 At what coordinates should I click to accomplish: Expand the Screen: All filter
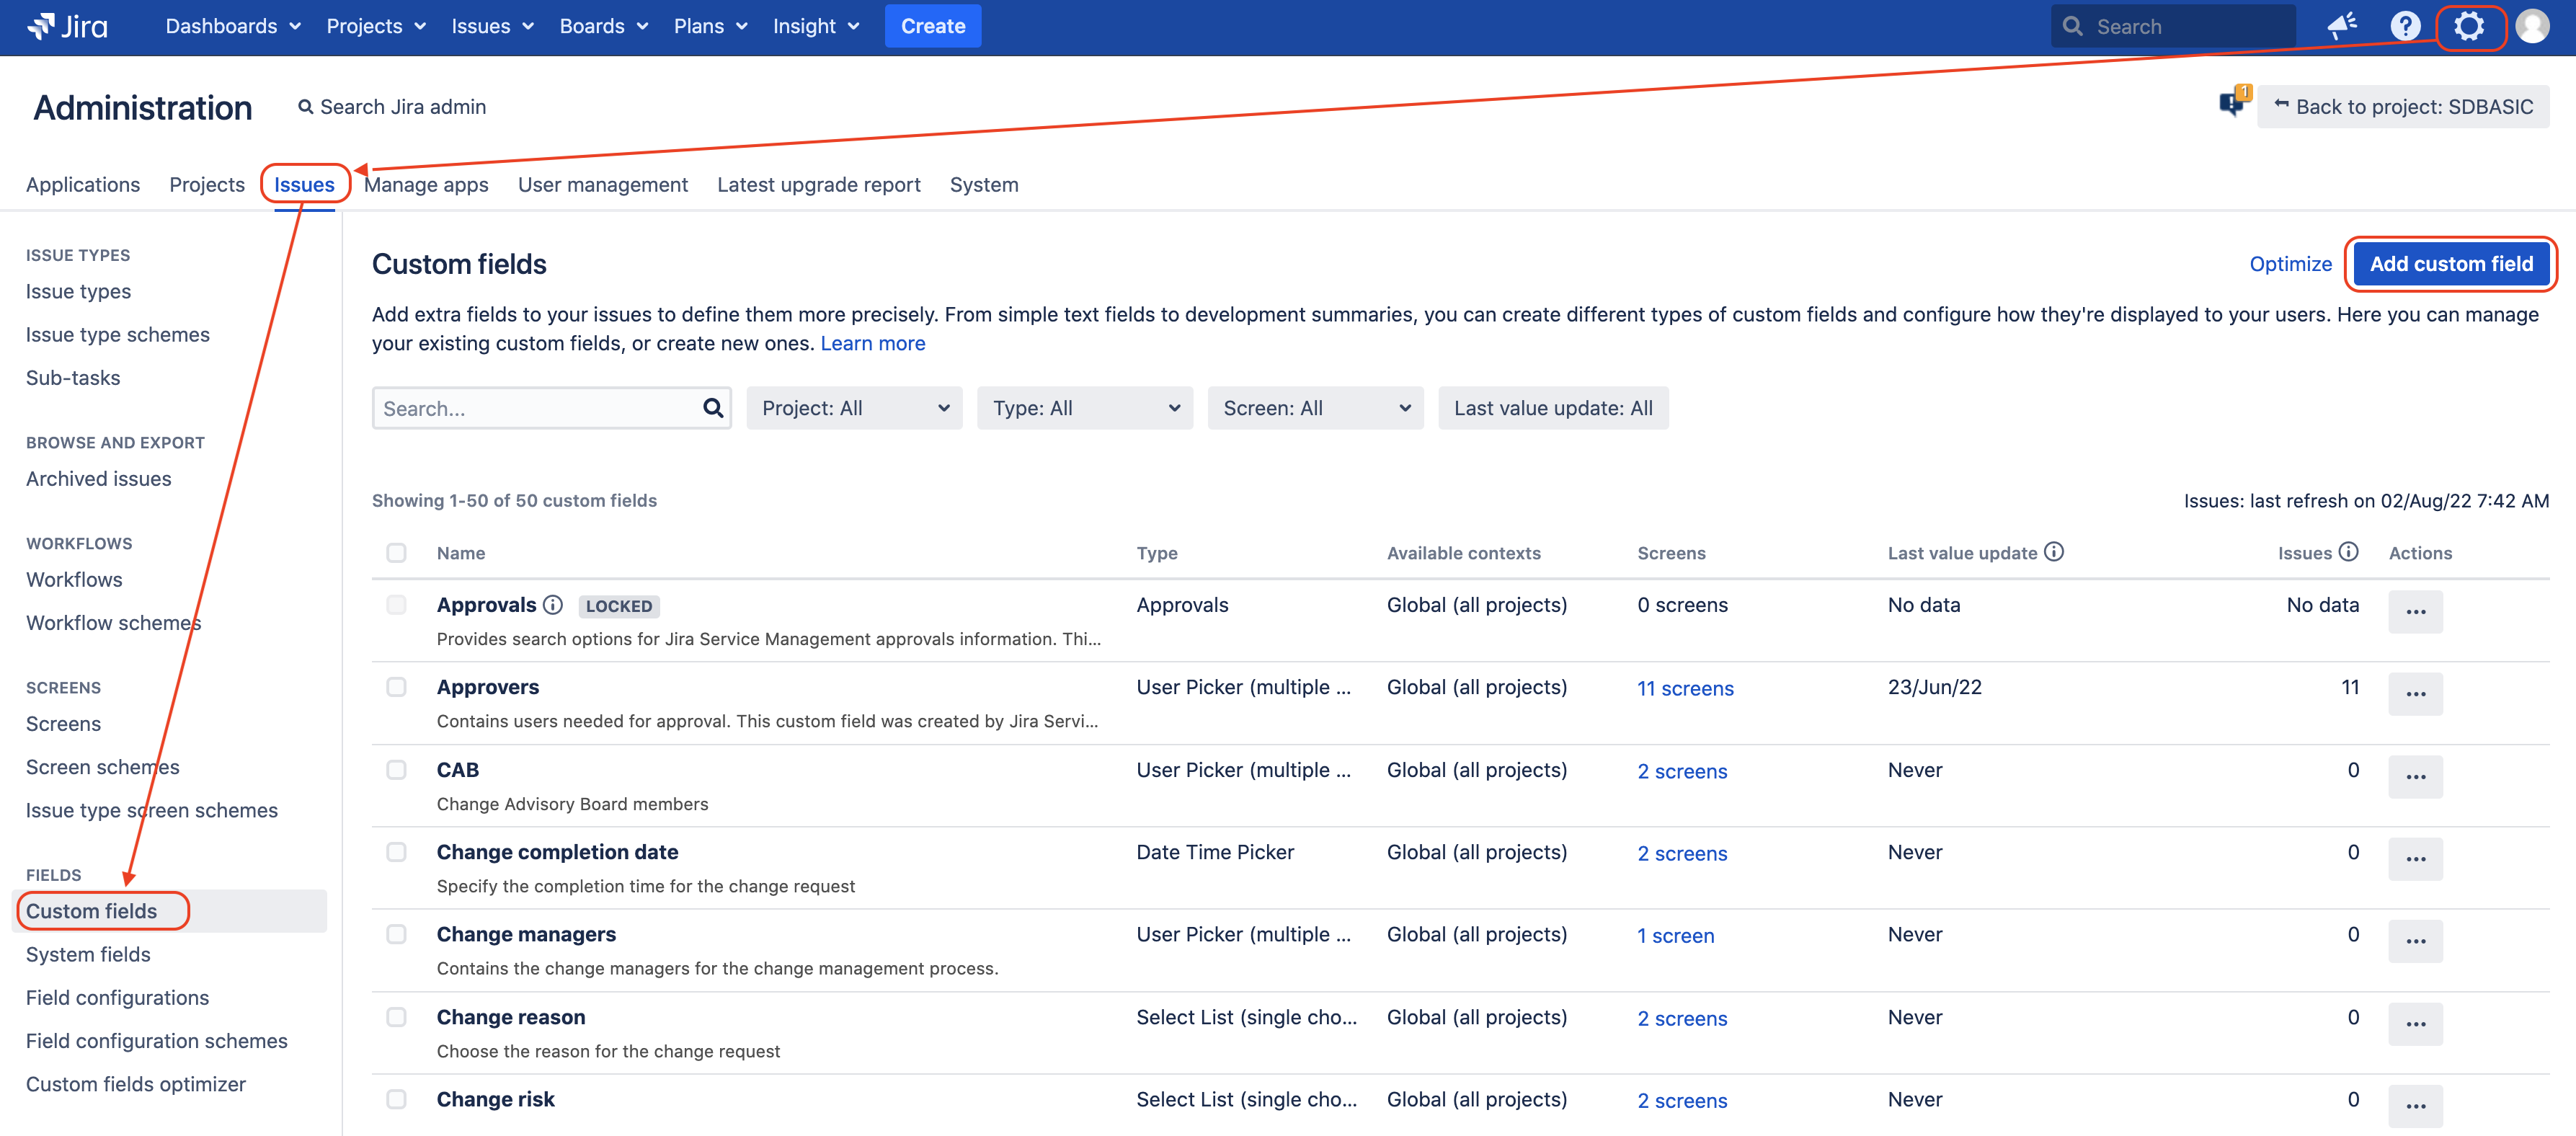(x=1315, y=408)
